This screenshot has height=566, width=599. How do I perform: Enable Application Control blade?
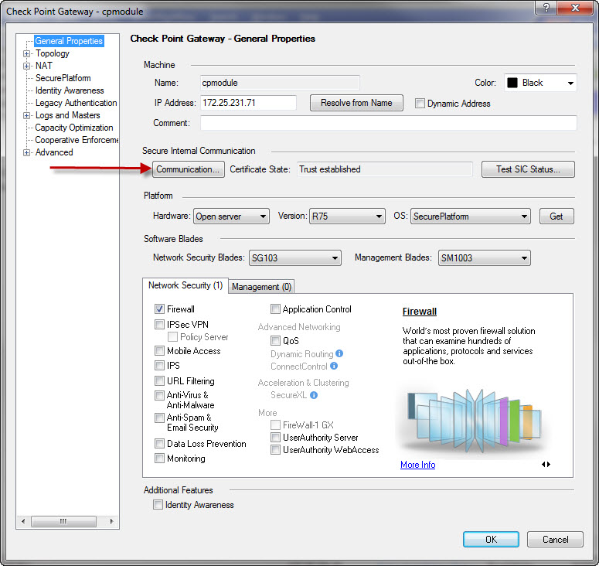275,309
